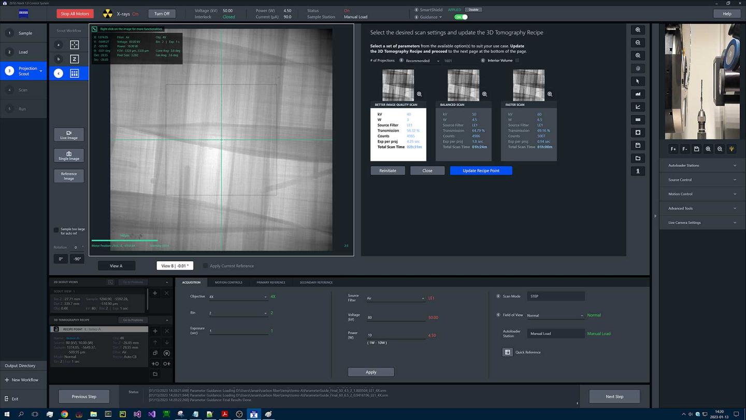
Task: Click the F+ focus icon above Autoloader Stations
Action: click(673, 149)
